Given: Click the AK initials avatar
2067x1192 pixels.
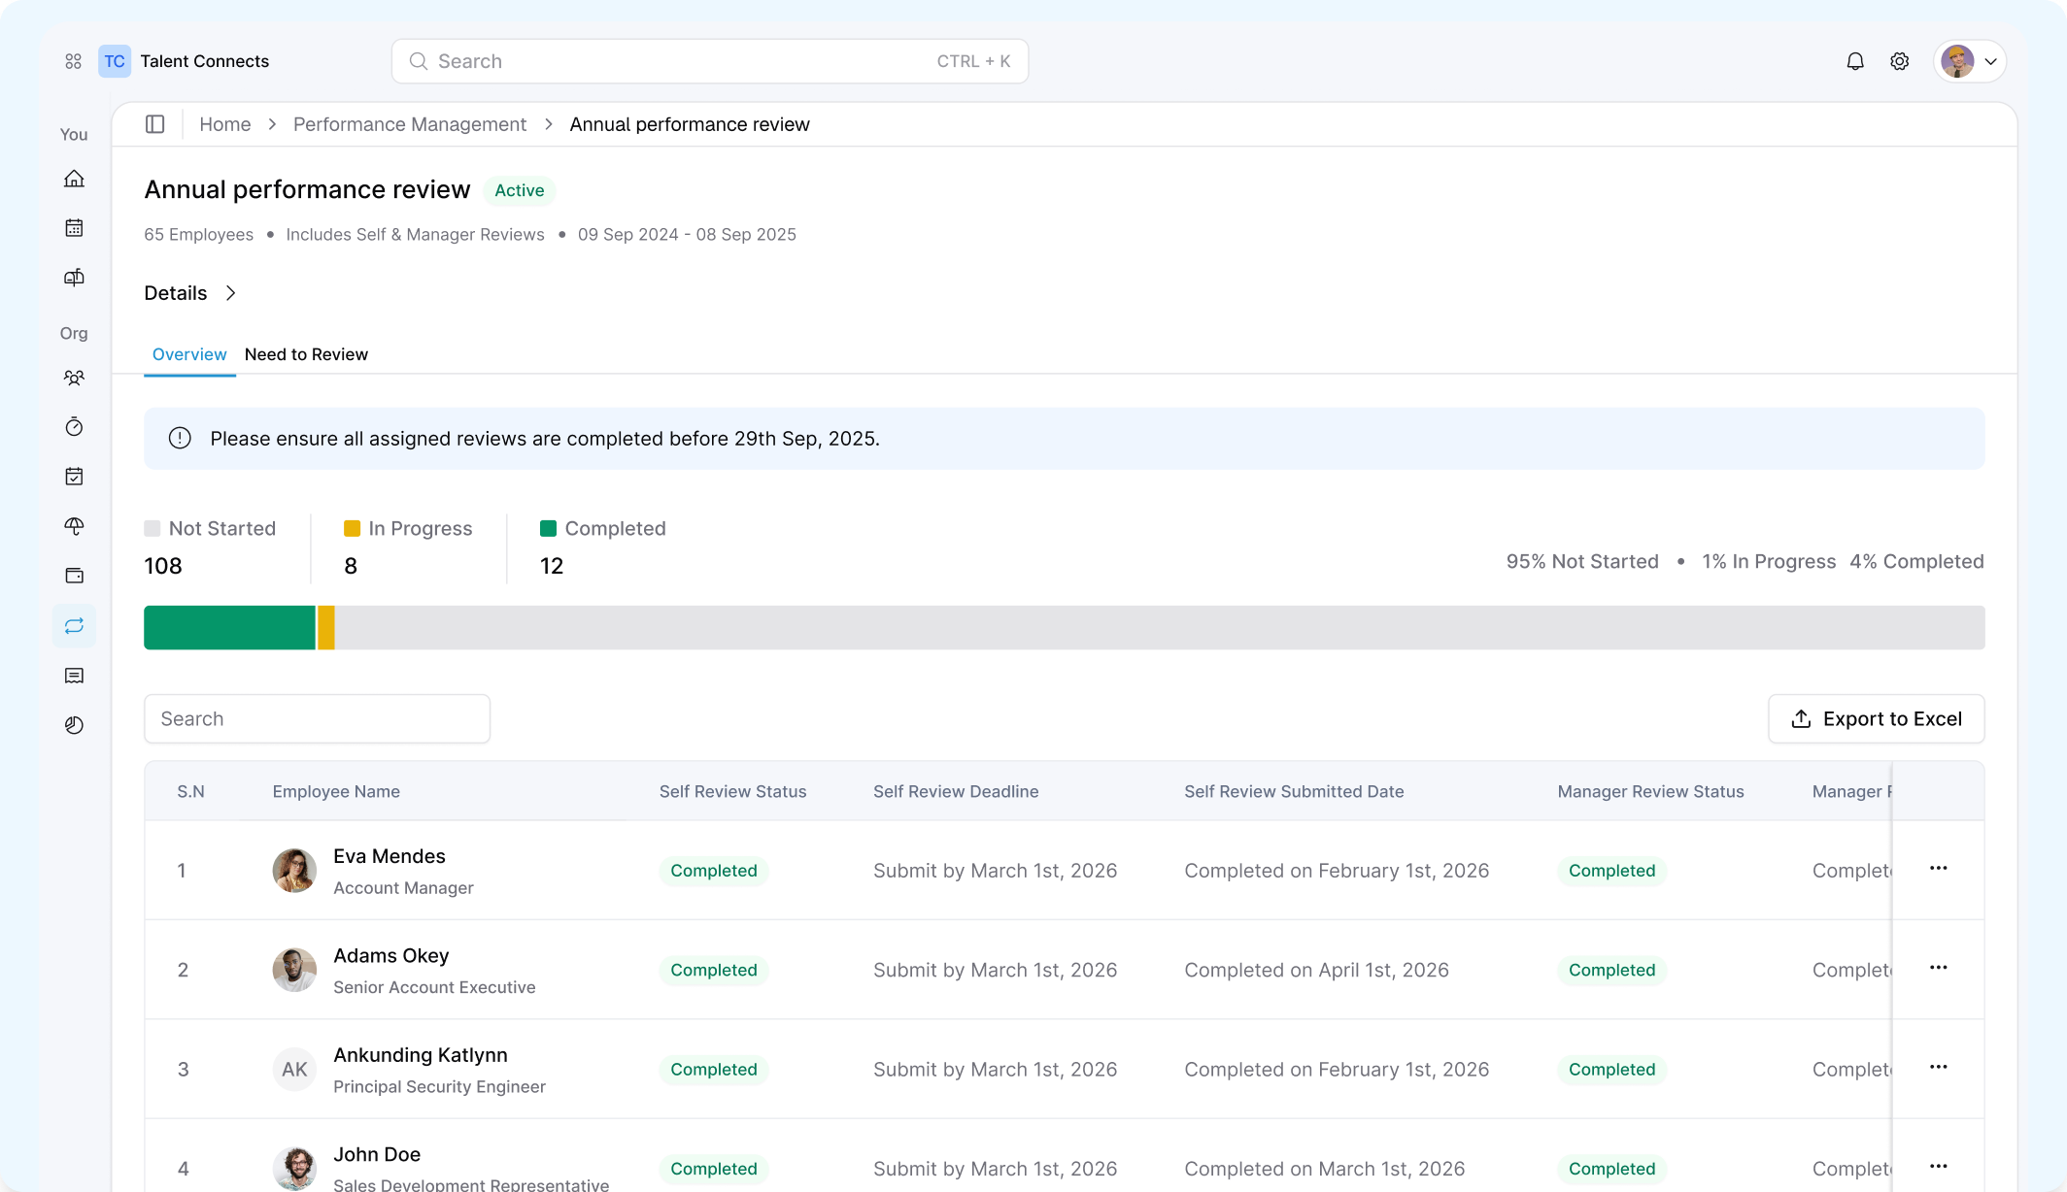Looking at the screenshot, I should click(x=294, y=1070).
